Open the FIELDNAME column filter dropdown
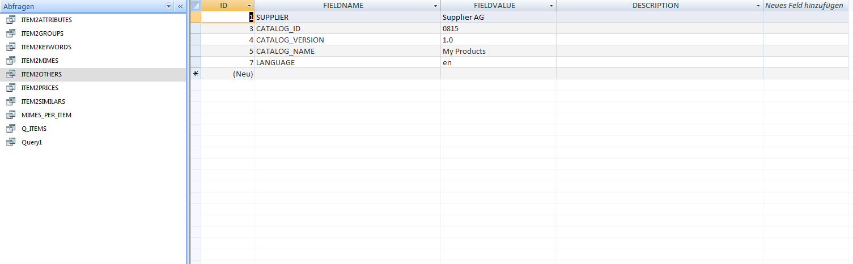853x264 pixels. point(435,6)
